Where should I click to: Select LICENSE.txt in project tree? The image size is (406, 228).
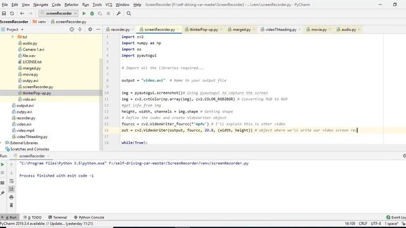click(x=32, y=62)
